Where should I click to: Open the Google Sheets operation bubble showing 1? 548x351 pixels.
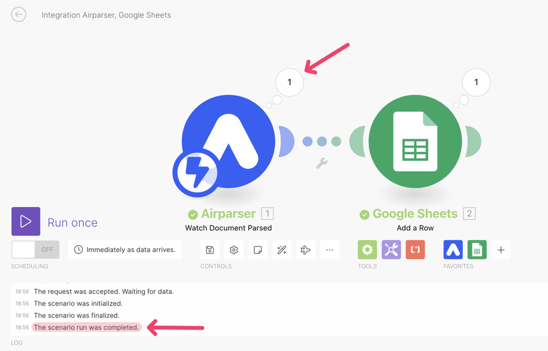tap(476, 82)
